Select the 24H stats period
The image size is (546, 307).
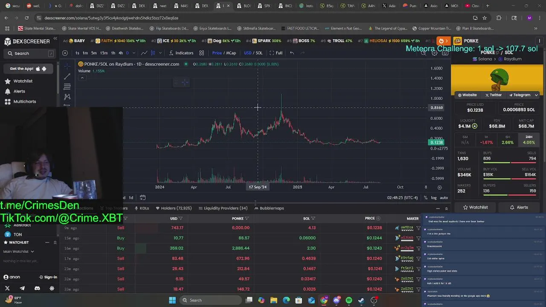coord(529,140)
